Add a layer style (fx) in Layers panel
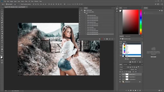Screen dimensions: 164x92 tap(129, 90)
